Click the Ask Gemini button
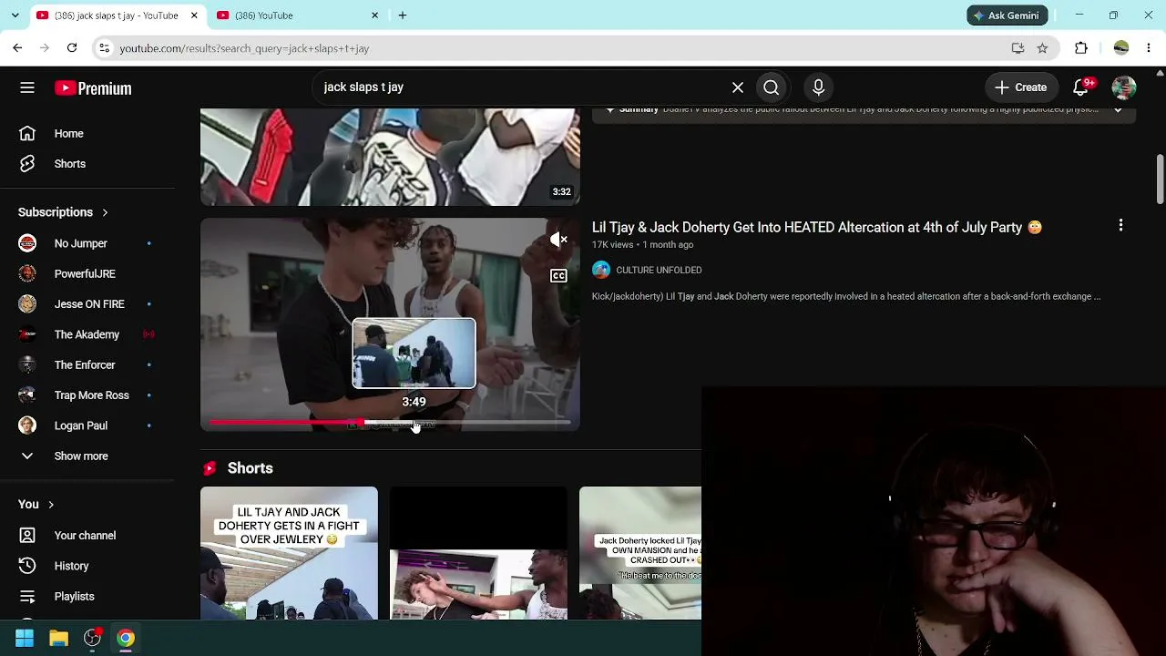This screenshot has width=1166, height=656. (x=1007, y=15)
